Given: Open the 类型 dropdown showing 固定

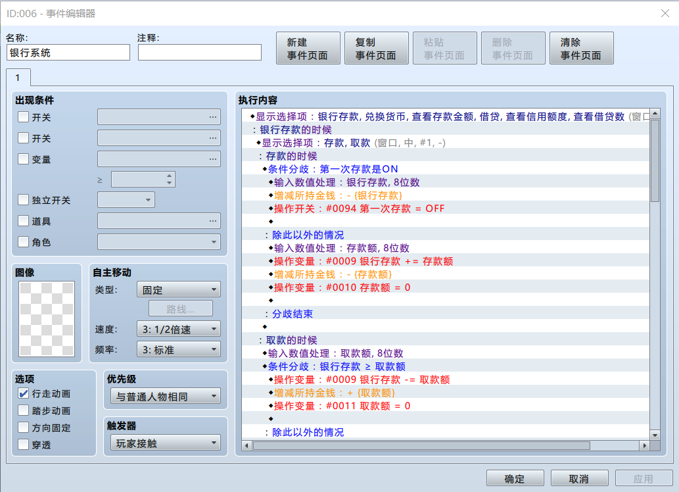Looking at the screenshot, I should coord(178,289).
